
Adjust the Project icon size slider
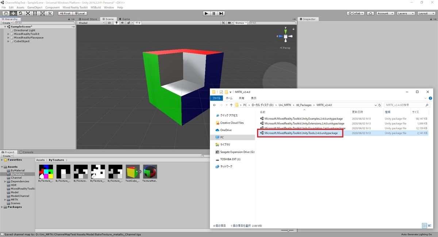click(x=288, y=230)
